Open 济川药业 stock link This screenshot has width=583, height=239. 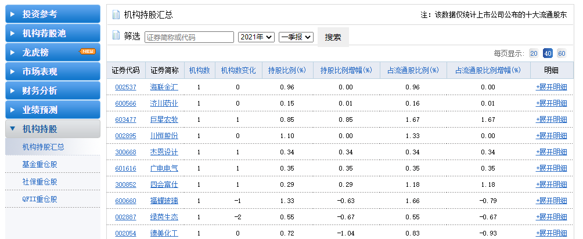pyautogui.click(x=164, y=103)
